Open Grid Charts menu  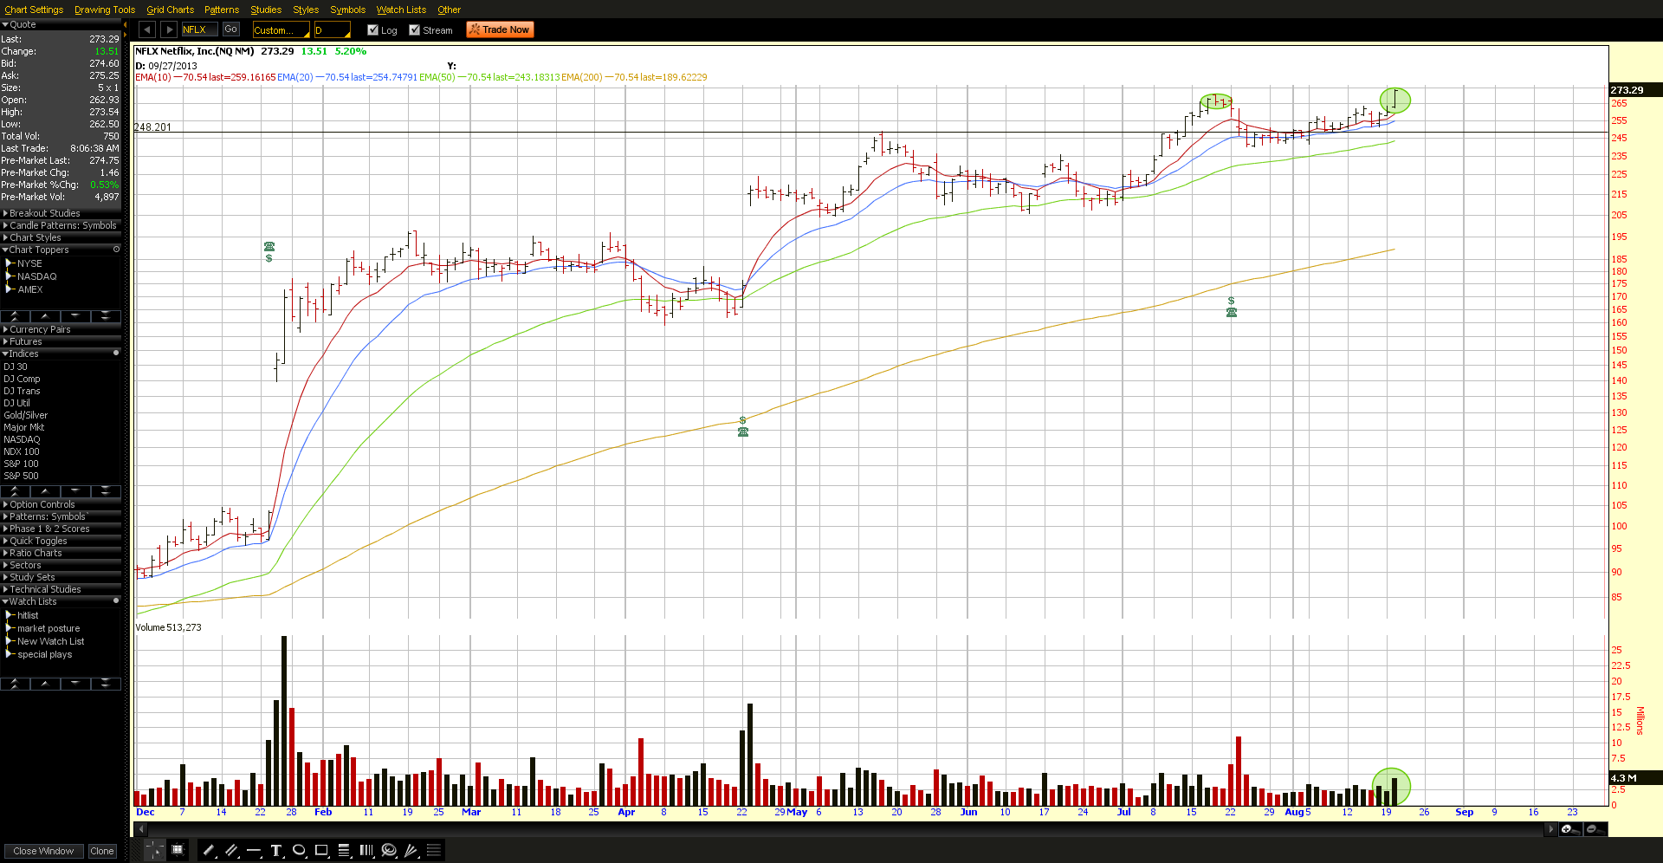coord(170,10)
